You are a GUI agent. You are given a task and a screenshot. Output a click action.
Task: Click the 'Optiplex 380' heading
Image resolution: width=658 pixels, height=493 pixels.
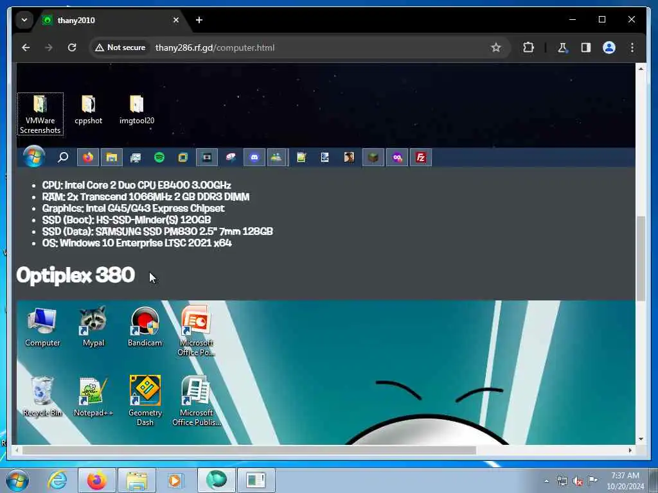pos(76,275)
